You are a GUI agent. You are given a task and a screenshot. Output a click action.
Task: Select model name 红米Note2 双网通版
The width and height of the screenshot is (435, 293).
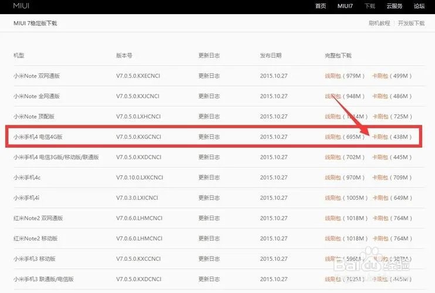(38, 218)
